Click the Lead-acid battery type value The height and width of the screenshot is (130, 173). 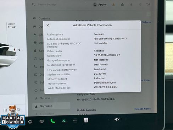(x=100, y=69)
